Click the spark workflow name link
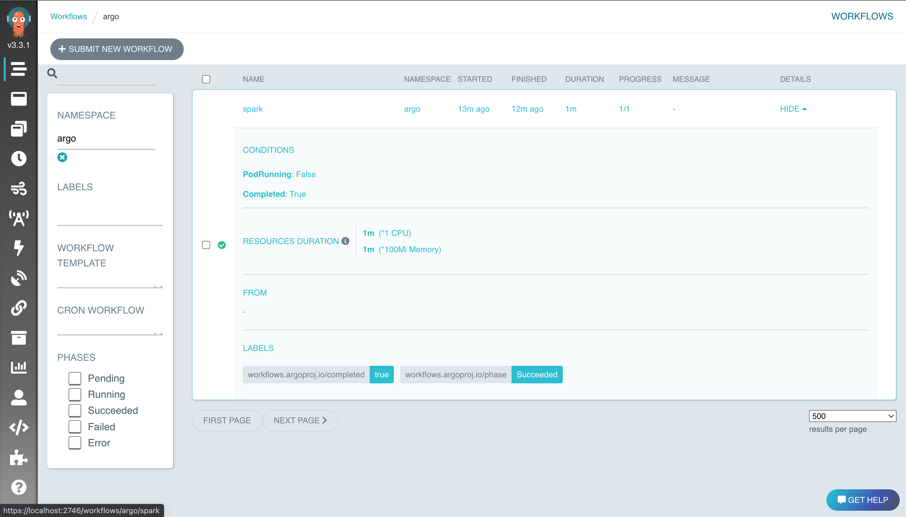This screenshot has width=906, height=517. coord(253,109)
